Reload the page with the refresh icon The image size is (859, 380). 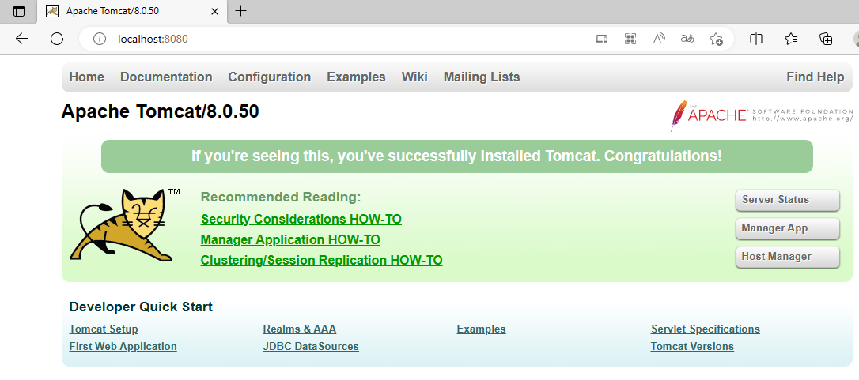(57, 39)
